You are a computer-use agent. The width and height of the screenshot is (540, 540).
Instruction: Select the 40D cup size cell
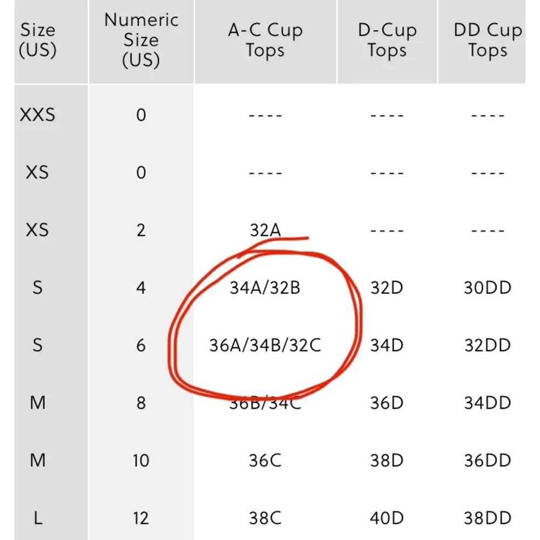click(x=387, y=518)
